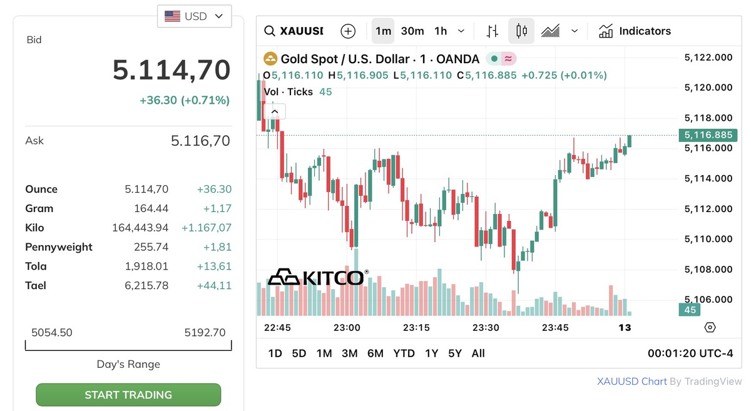Click the 00:01:20 UTC-4 timezone clock
This screenshot has width=751, height=411.
690,353
